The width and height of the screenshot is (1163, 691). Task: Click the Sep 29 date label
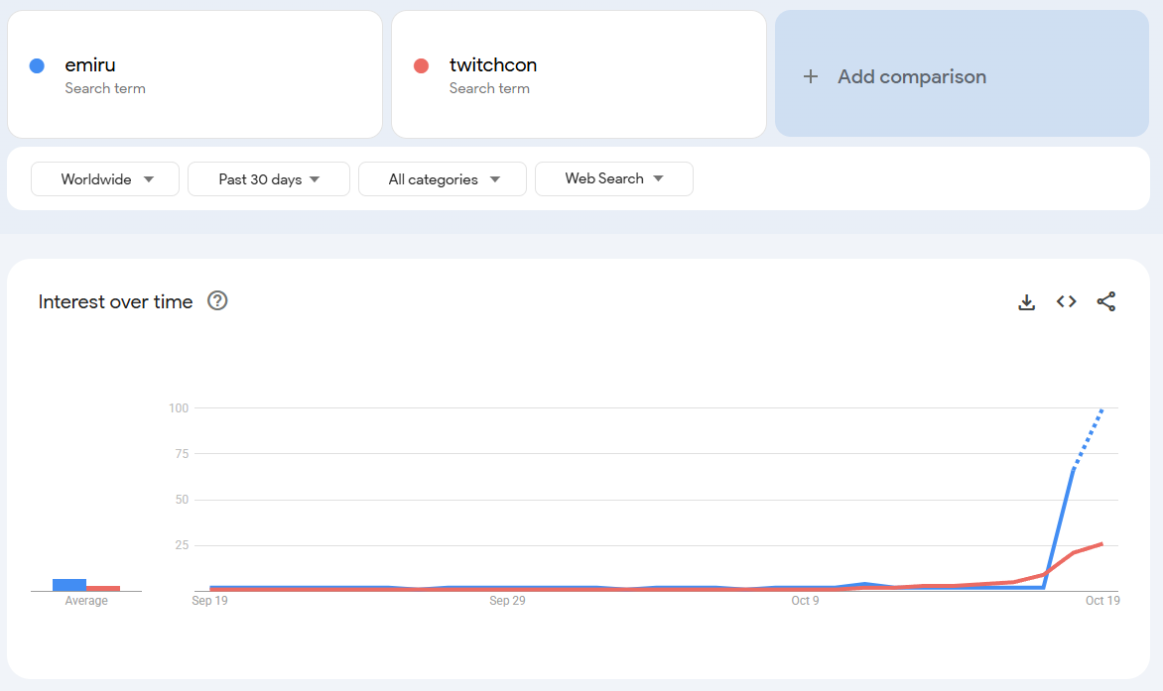pos(507,601)
